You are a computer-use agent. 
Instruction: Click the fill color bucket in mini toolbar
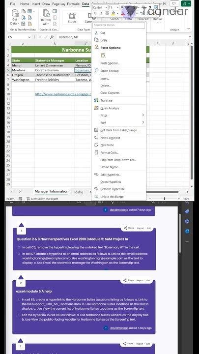(113, 13)
